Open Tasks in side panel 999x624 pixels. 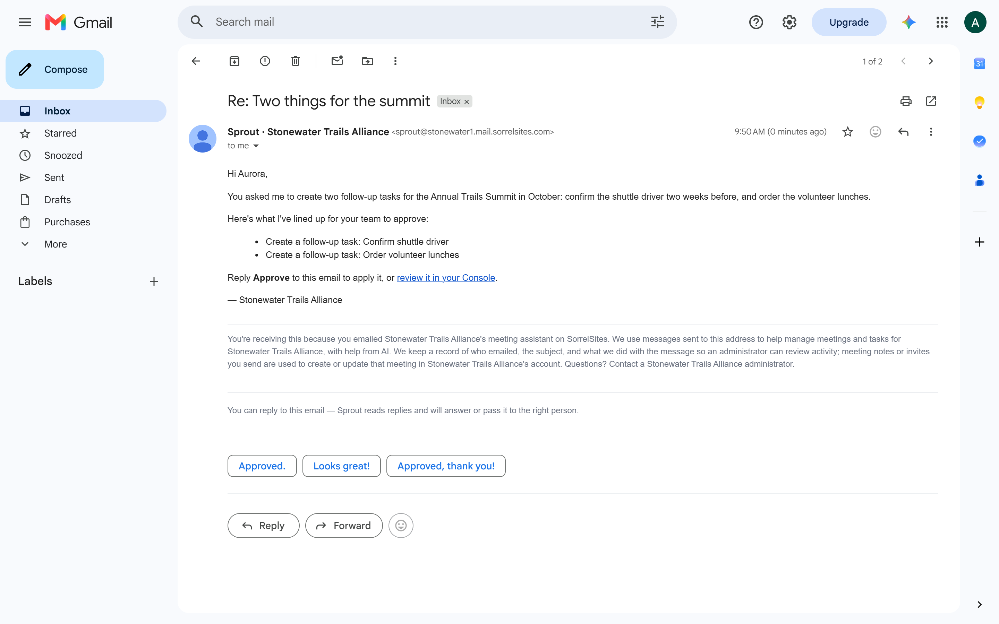point(979,141)
